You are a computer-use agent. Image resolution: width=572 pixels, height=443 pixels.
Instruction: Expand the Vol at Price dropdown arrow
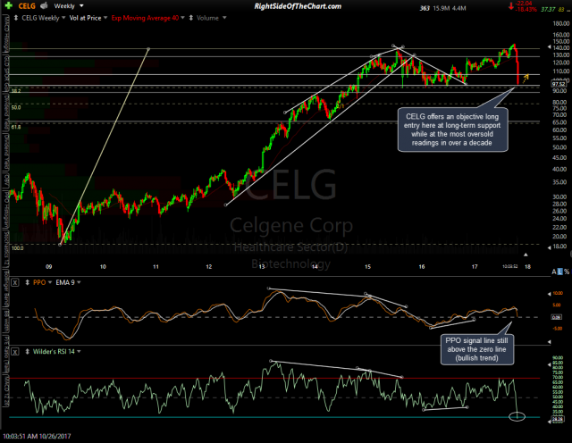point(105,18)
